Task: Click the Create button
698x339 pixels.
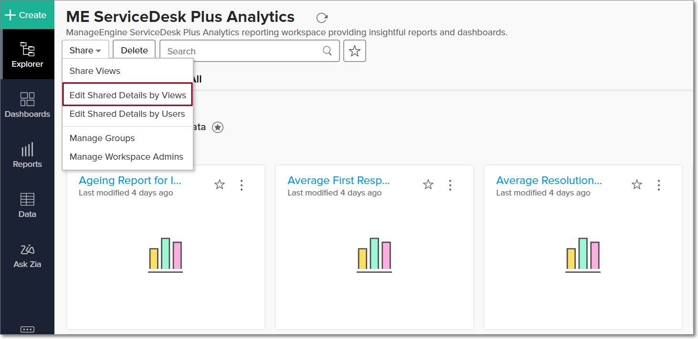Action: tap(27, 15)
